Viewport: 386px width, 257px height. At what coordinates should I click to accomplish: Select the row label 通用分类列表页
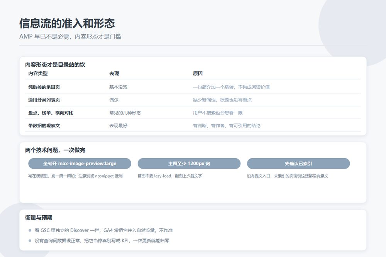tap(44, 100)
